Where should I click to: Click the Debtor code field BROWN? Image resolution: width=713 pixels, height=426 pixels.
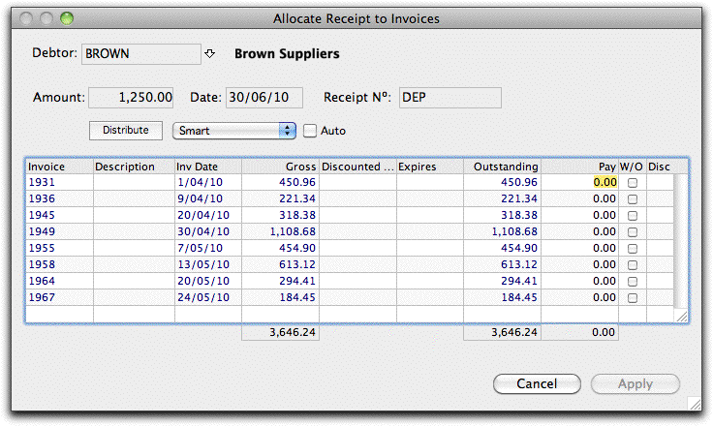(141, 54)
